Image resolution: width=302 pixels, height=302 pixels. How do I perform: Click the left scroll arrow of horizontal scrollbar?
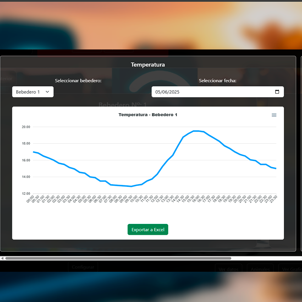tap(2, 258)
